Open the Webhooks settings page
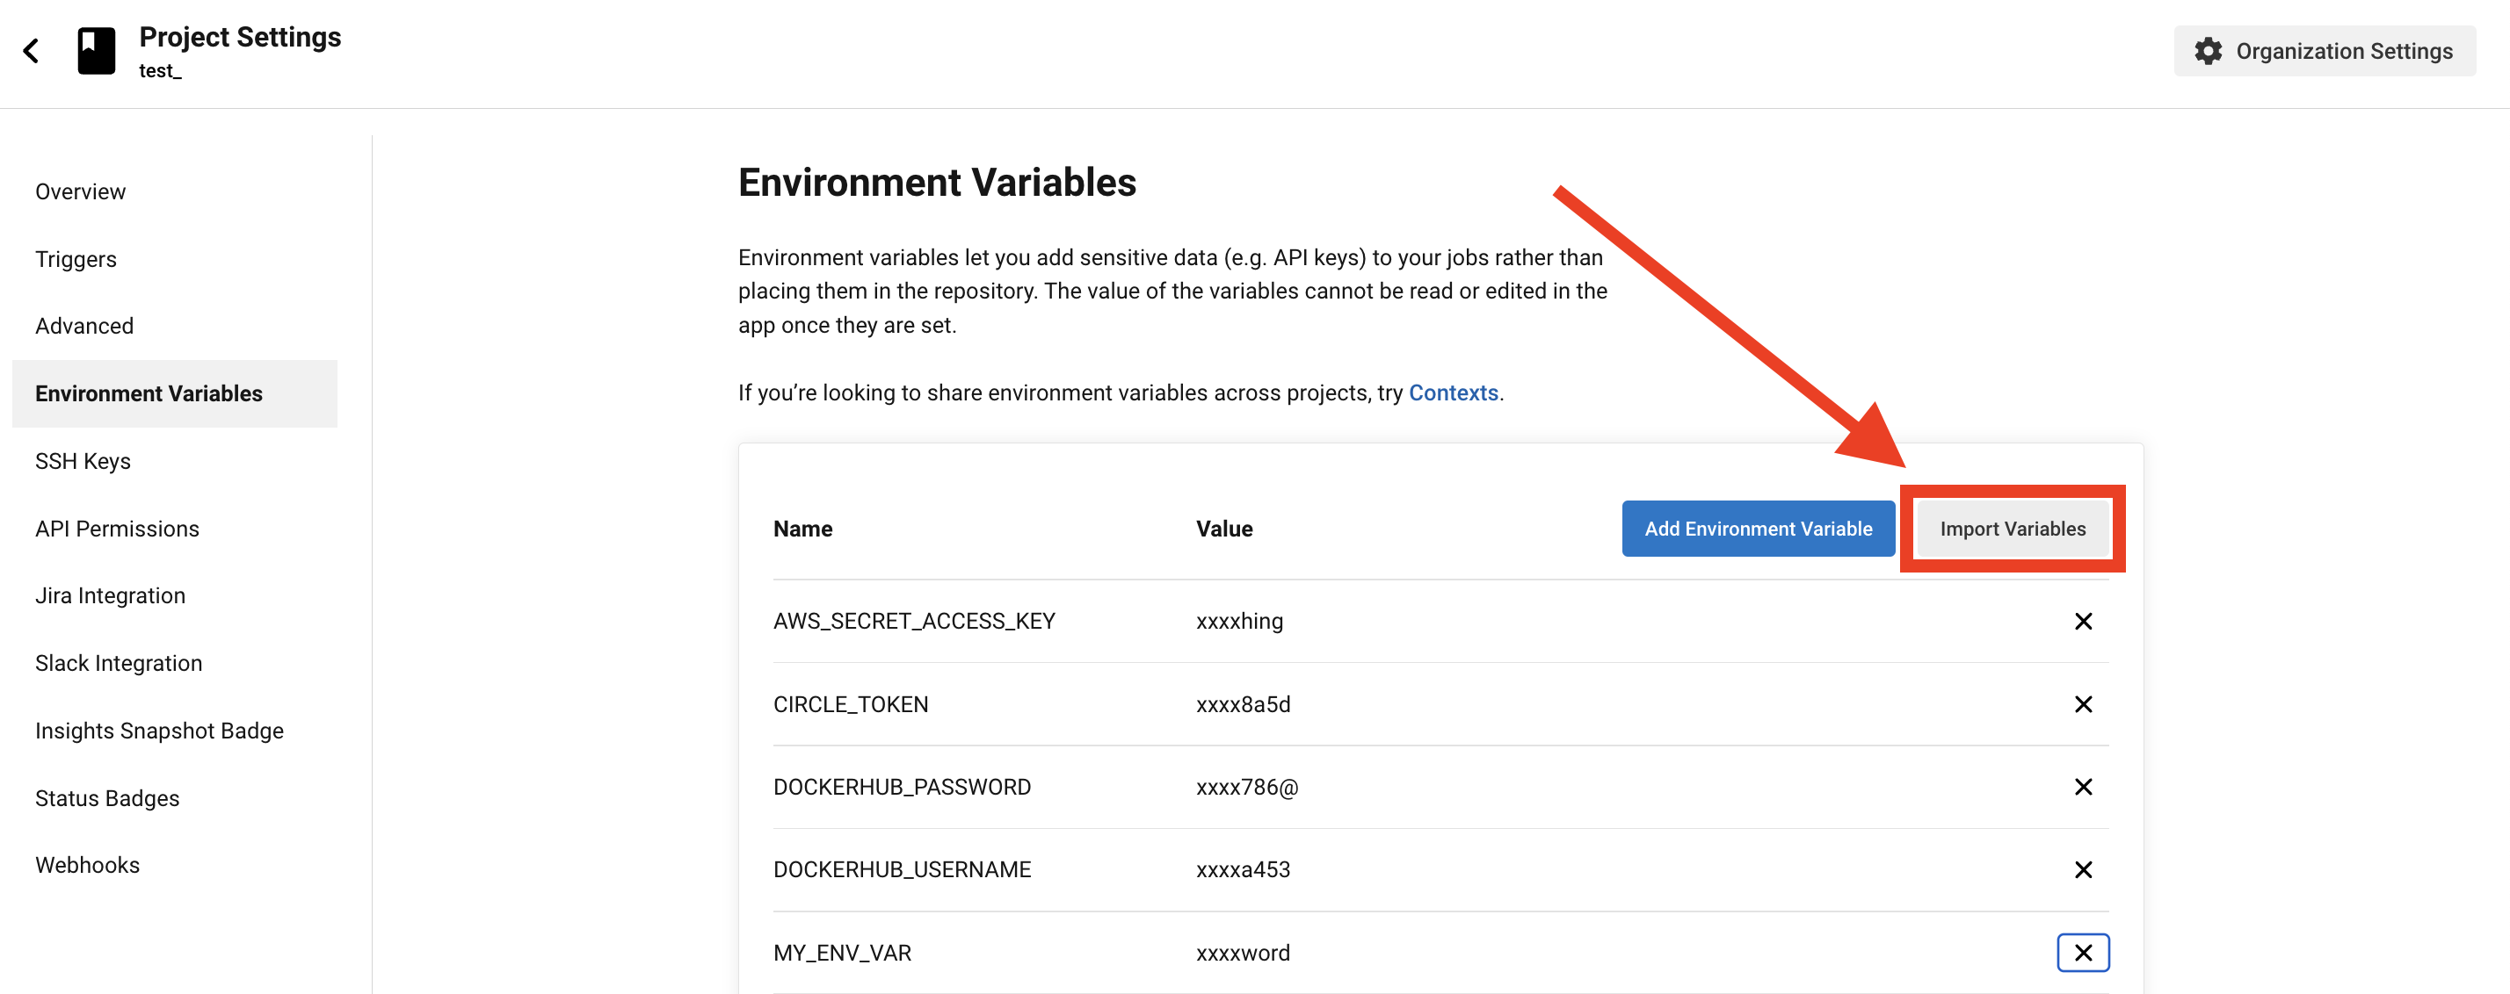Viewport: 2510px width, 994px height. pyautogui.click(x=88, y=865)
